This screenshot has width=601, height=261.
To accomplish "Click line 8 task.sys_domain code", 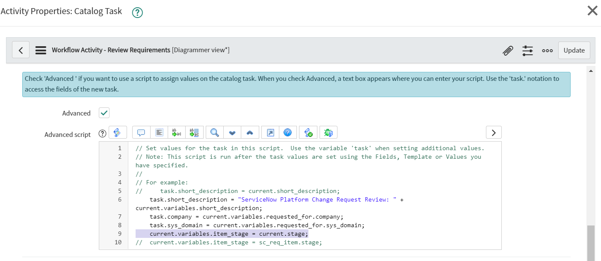I will click(x=257, y=225).
